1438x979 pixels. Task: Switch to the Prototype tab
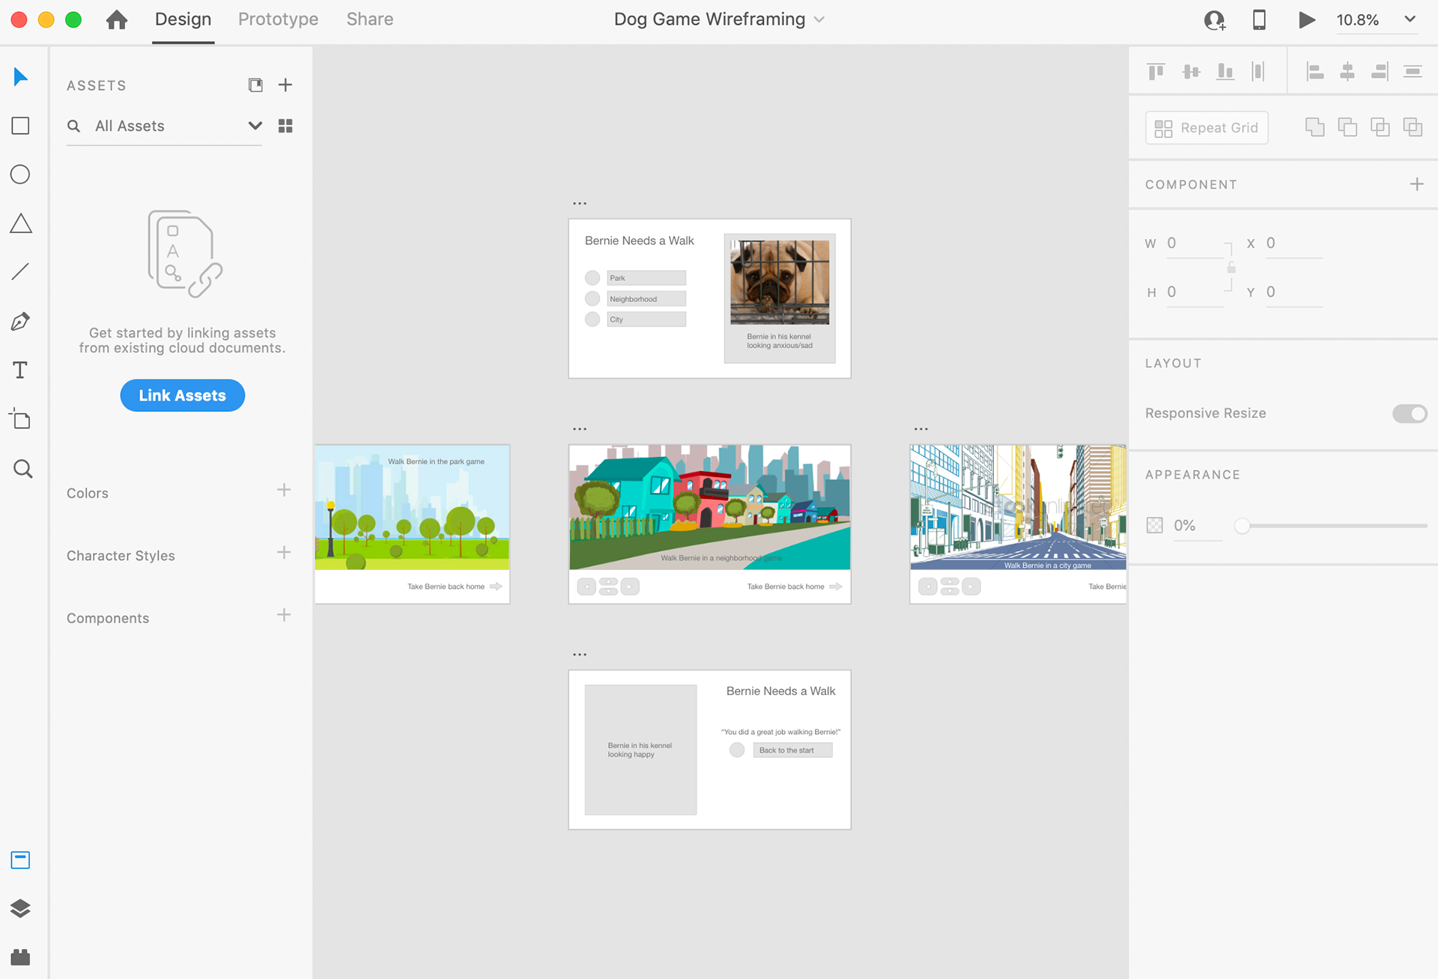click(x=278, y=19)
